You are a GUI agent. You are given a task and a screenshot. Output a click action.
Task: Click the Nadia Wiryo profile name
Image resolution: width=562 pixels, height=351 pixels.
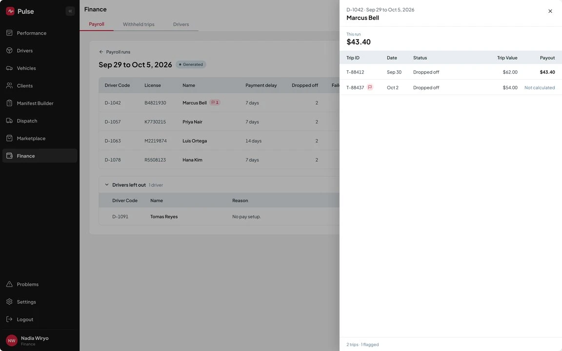[35, 338]
